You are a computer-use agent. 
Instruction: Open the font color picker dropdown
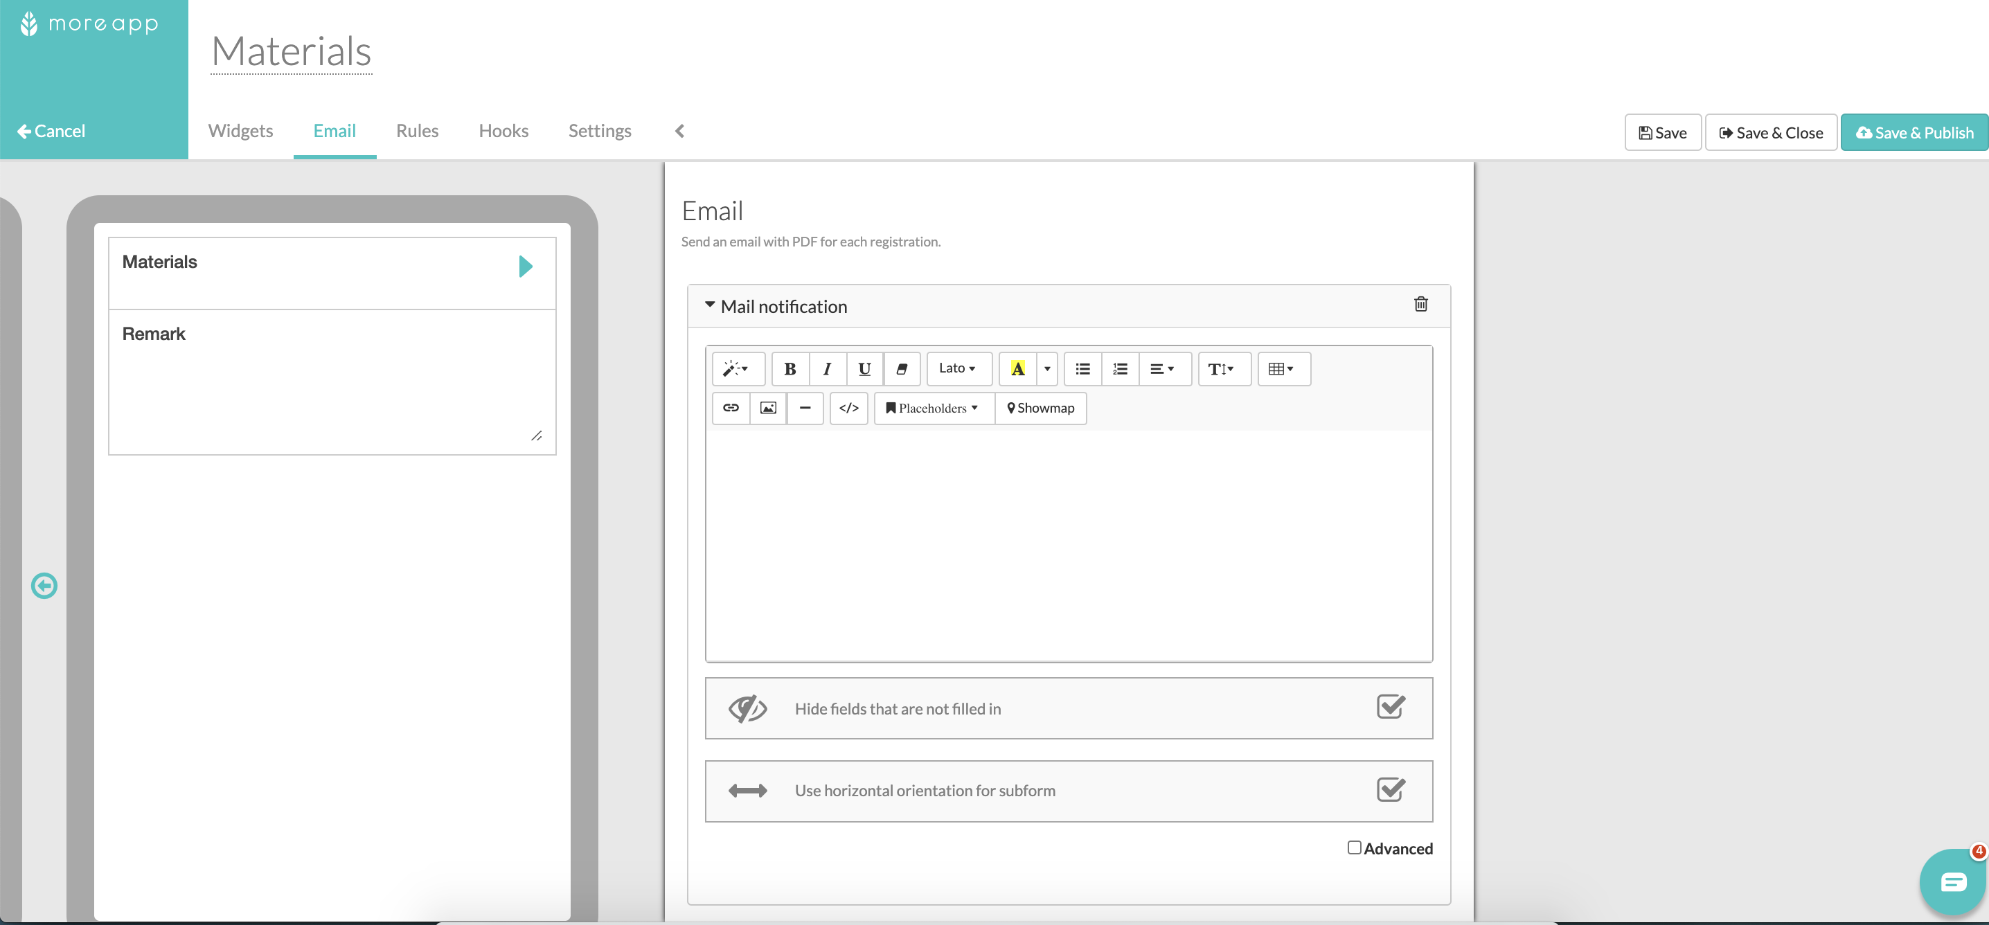click(x=1046, y=368)
